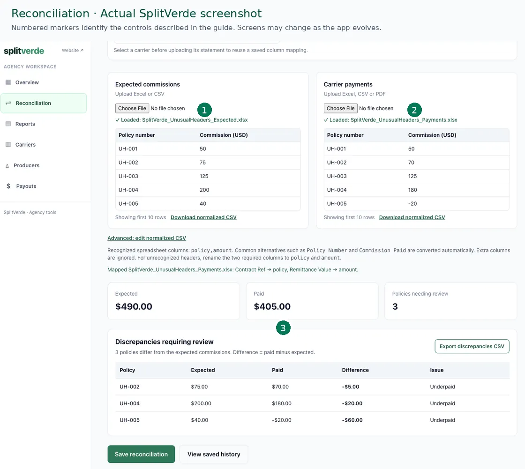Click the -$60.00 difference value
Screen dimensions: 525x469
coord(352,420)
